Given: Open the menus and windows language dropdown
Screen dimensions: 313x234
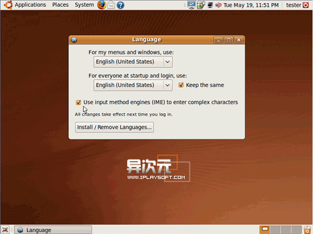Looking at the screenshot, I should tap(133, 62).
